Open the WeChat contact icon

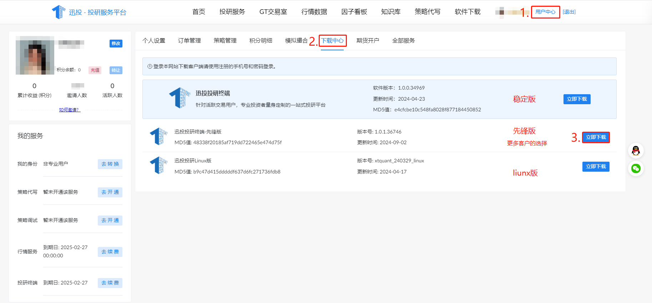coord(636,168)
